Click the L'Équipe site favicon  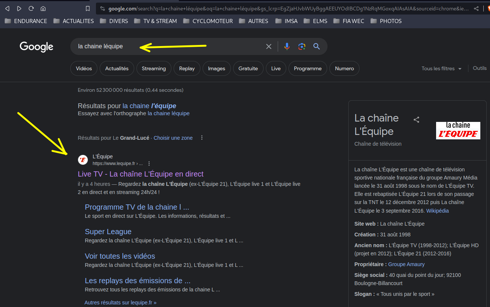83,160
